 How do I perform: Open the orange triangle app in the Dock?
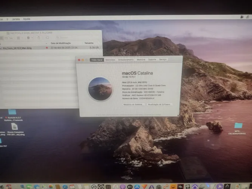(144, 187)
